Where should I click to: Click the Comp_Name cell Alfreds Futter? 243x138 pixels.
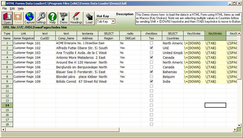66,48
